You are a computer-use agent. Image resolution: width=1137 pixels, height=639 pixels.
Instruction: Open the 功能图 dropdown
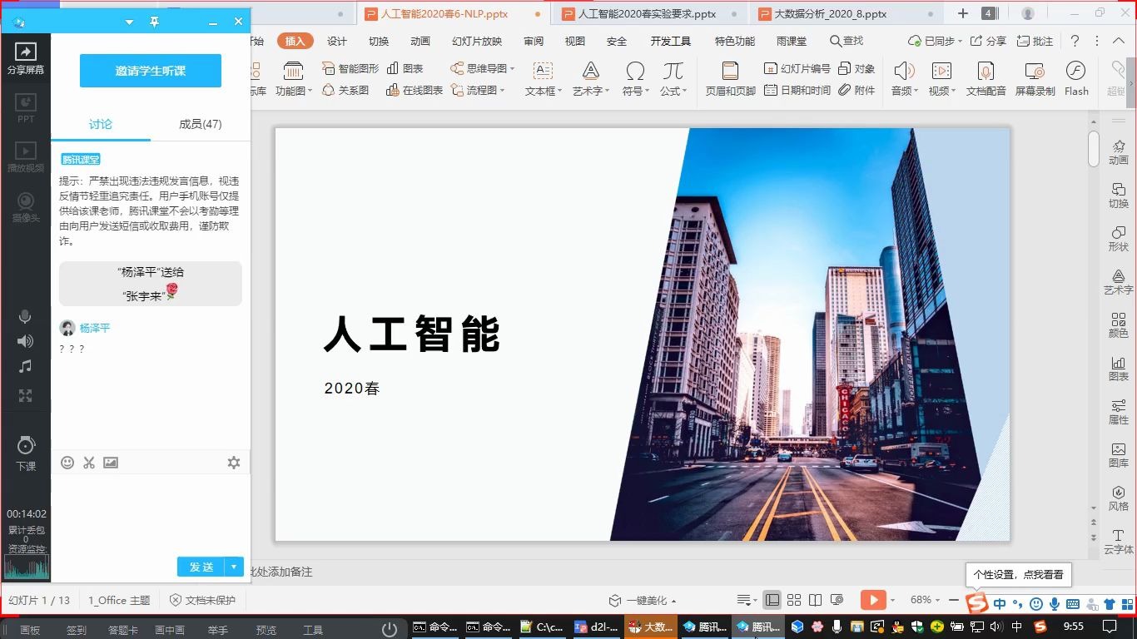pos(294,79)
